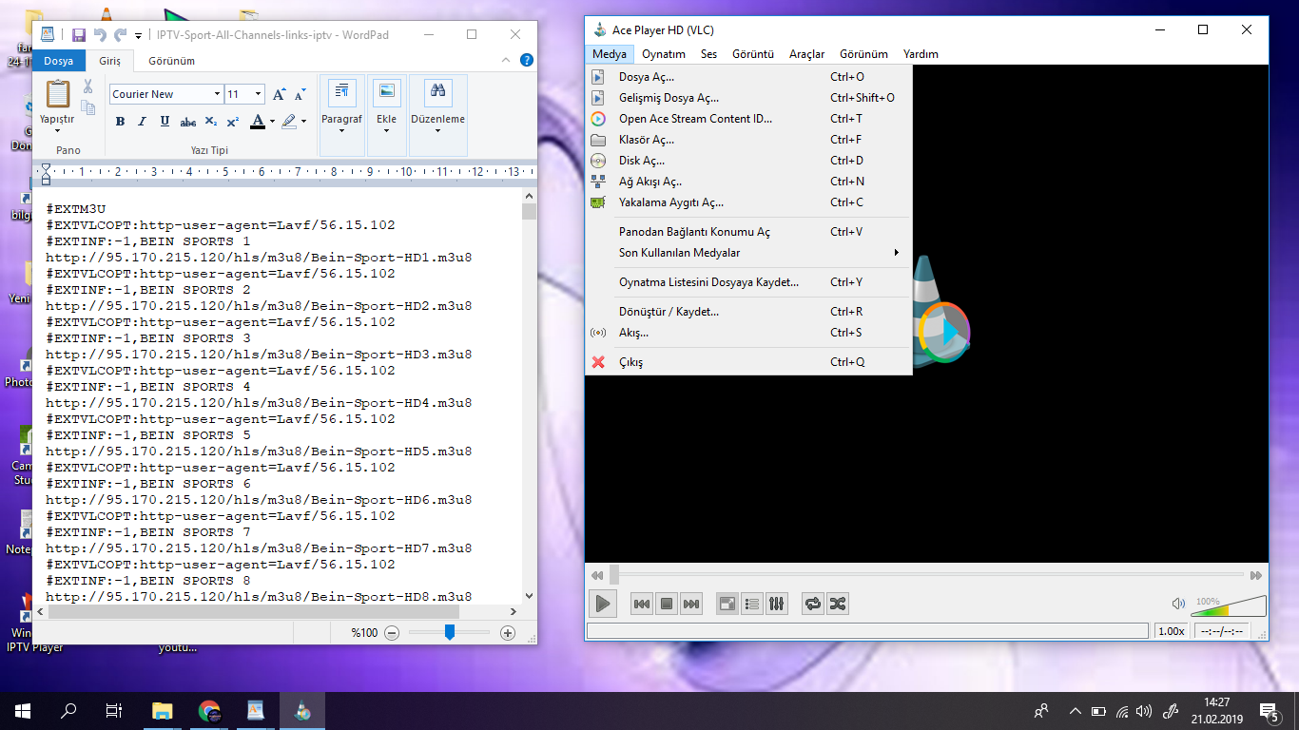The width and height of the screenshot is (1299, 730).
Task: Redo using the WordPad quick access arrow
Action: [x=120, y=35]
